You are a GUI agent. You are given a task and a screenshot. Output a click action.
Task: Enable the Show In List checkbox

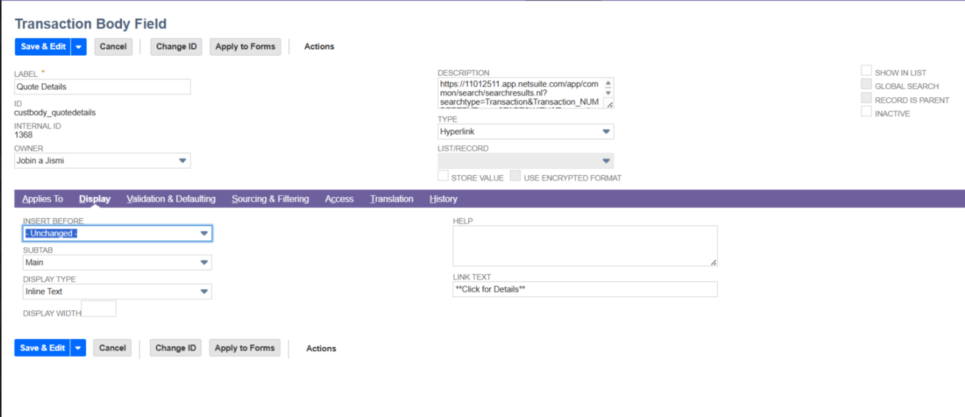click(866, 71)
